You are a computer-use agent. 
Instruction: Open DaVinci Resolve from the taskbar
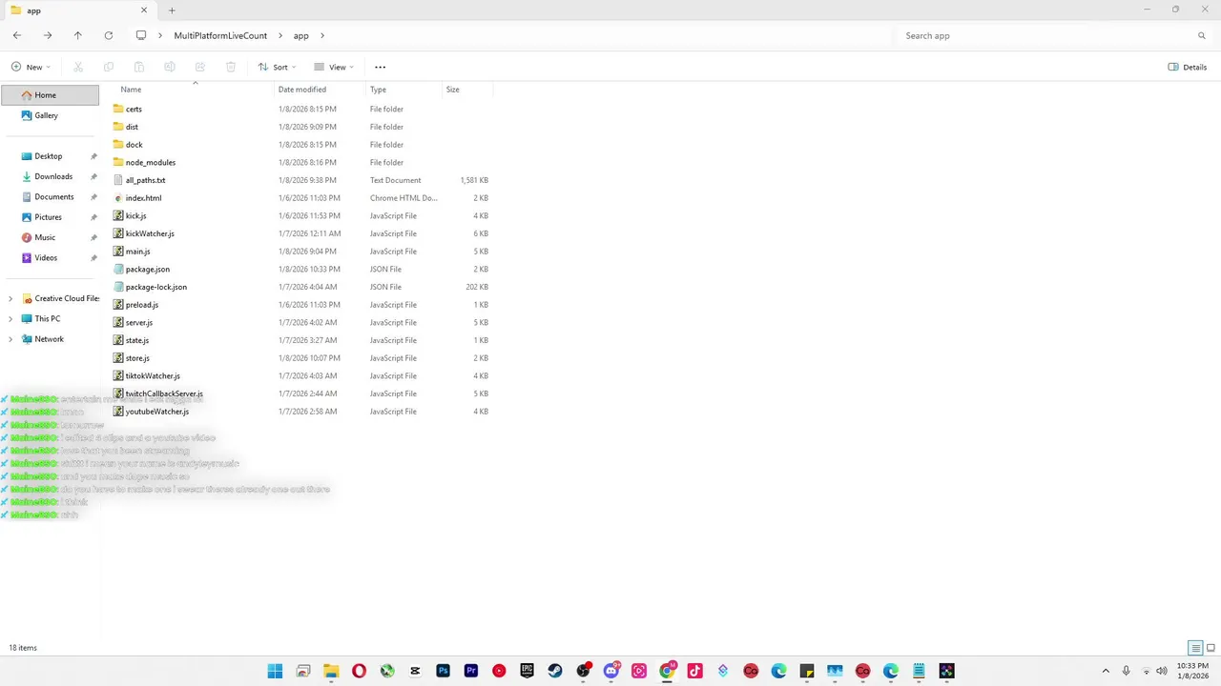[946, 671]
